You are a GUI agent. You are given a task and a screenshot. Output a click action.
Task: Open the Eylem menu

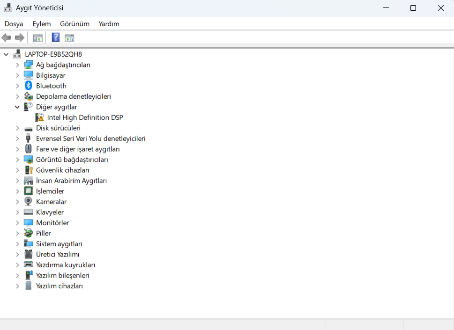(x=41, y=24)
